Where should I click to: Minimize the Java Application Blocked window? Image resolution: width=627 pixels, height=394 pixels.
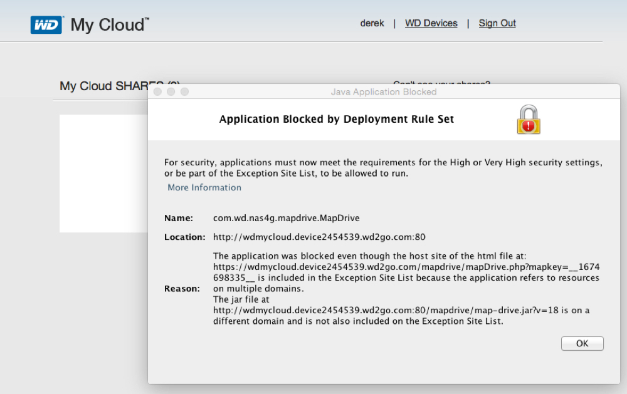(171, 92)
